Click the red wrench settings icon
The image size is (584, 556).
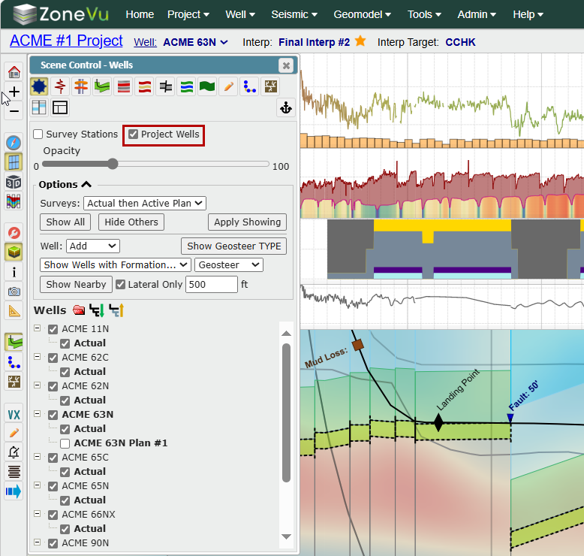(14, 233)
